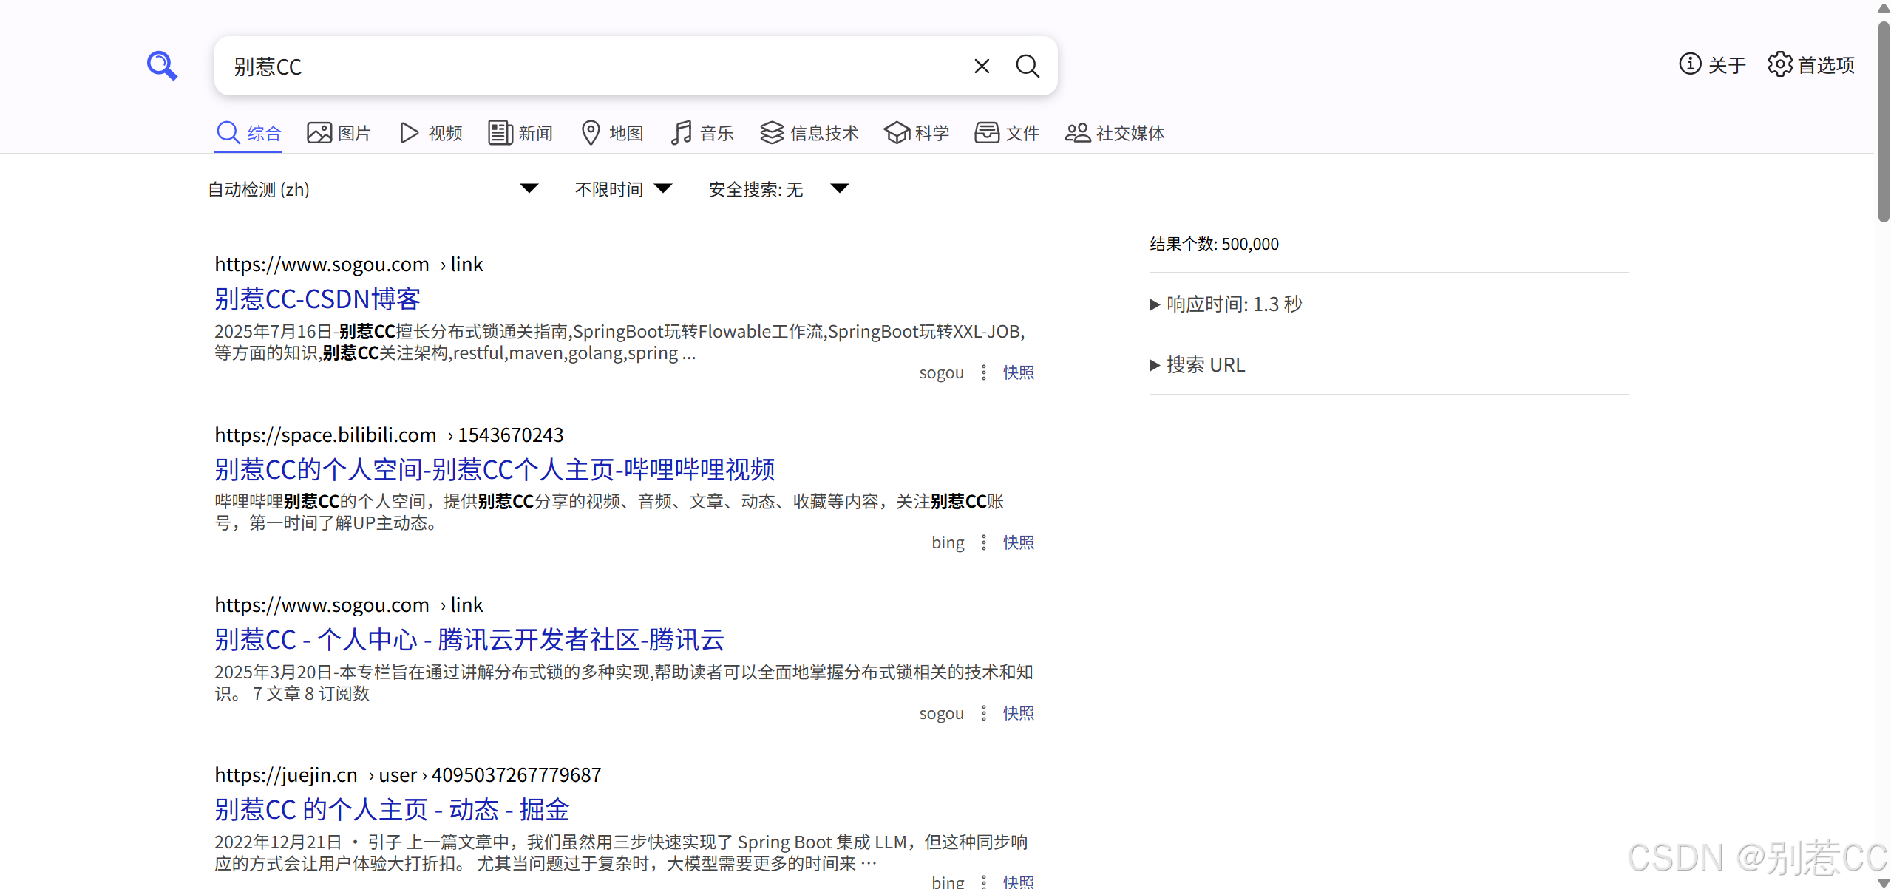The image size is (1891, 889).
Task: Open menu dots for bilibili bing result
Action: click(x=983, y=542)
